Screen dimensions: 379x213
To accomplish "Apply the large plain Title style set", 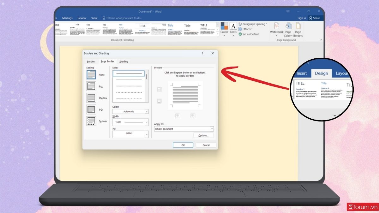I will click(191, 29).
